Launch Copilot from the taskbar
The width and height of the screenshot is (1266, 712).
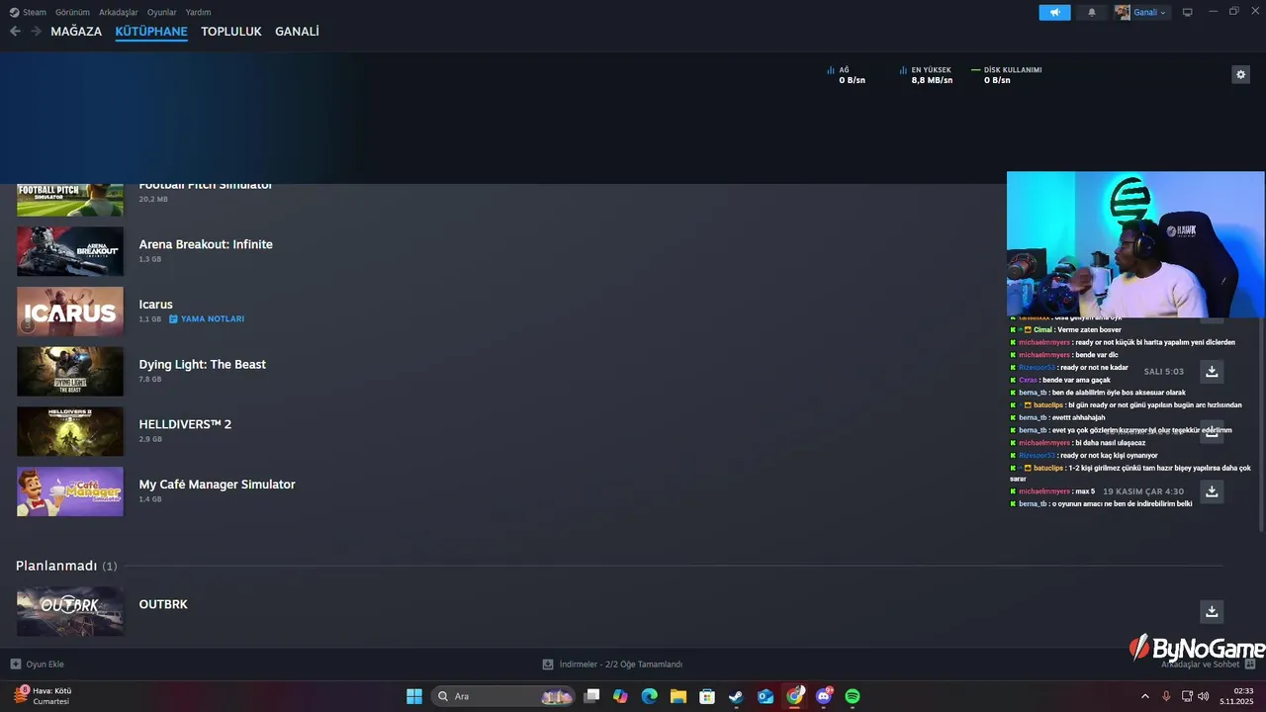(x=620, y=696)
